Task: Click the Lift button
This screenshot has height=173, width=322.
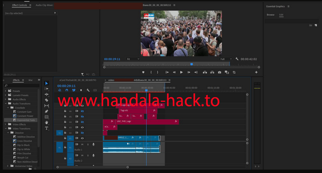Action: tap(205, 72)
